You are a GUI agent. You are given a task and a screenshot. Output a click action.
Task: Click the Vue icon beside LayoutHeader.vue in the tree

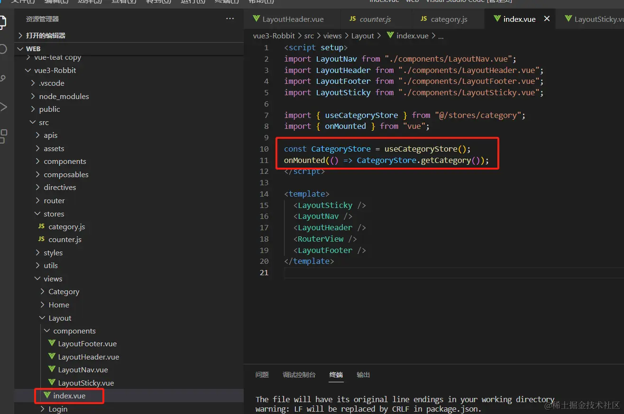click(x=52, y=357)
